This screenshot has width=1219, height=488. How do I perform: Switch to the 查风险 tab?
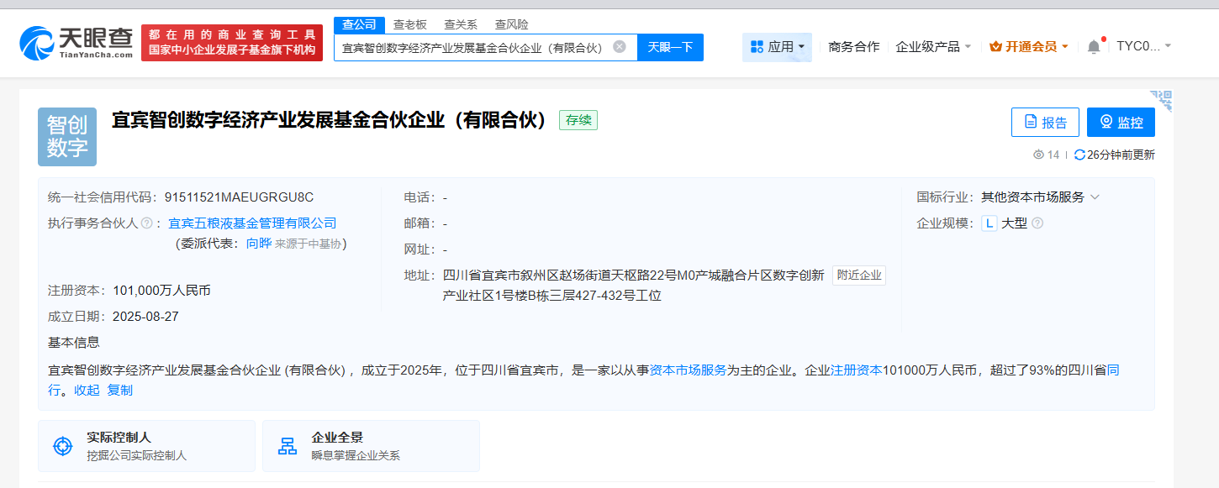pos(511,24)
